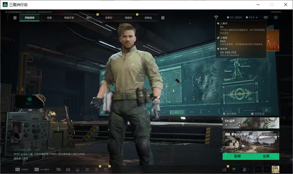Click the Tab key 特勤处 shortcut button

click(x=42, y=169)
